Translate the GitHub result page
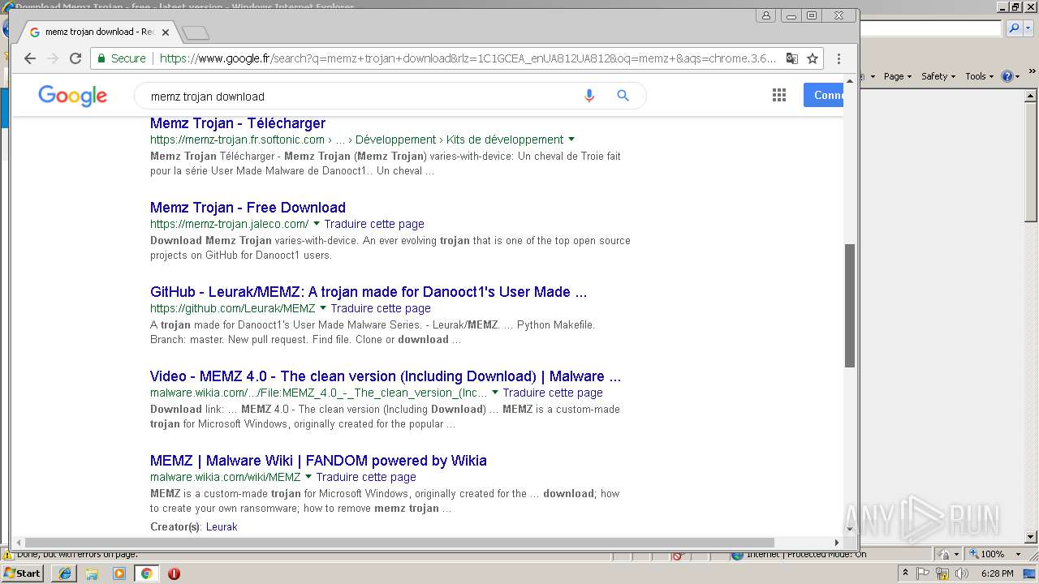Screen dimensions: 1039x584 381,308
